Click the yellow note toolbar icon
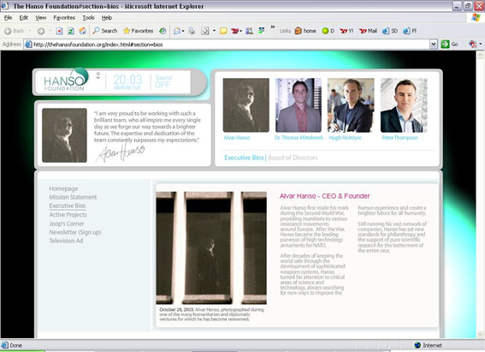 pos(223,31)
